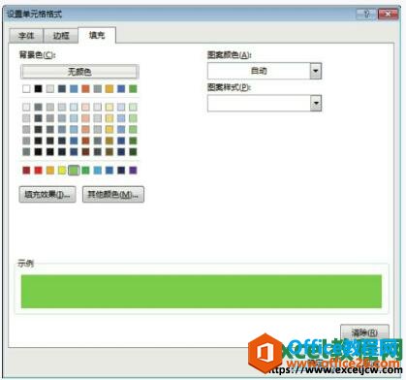Choose the selected light green standard swatch
This screenshot has height=380, width=406.
(74, 170)
